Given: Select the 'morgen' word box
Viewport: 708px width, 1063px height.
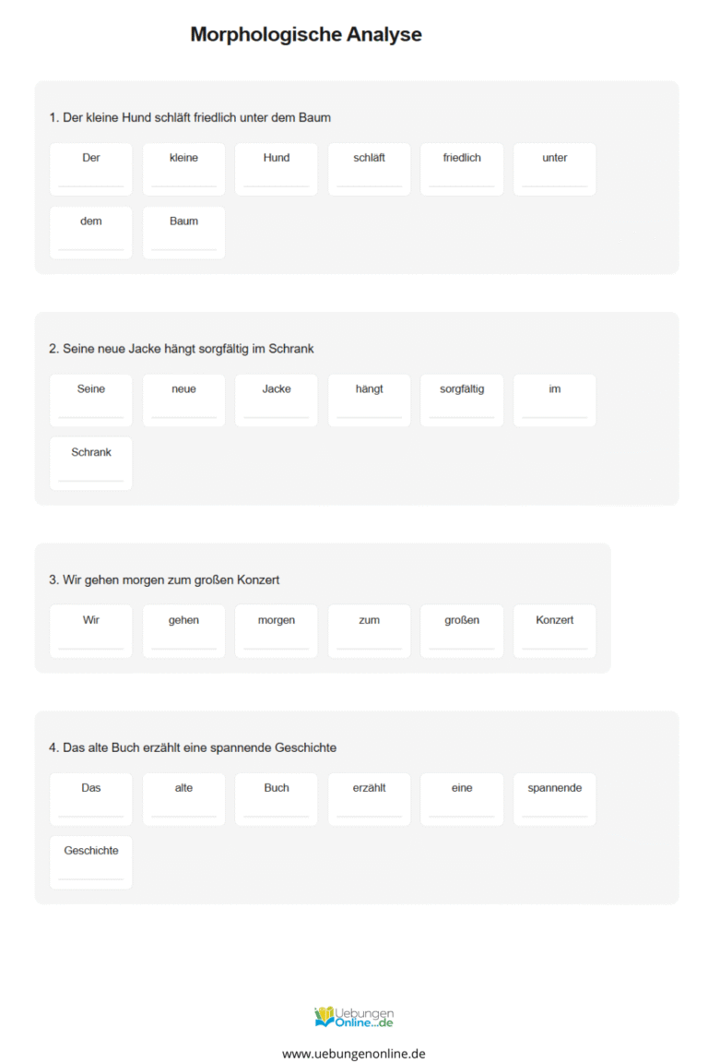Looking at the screenshot, I should tap(277, 632).
